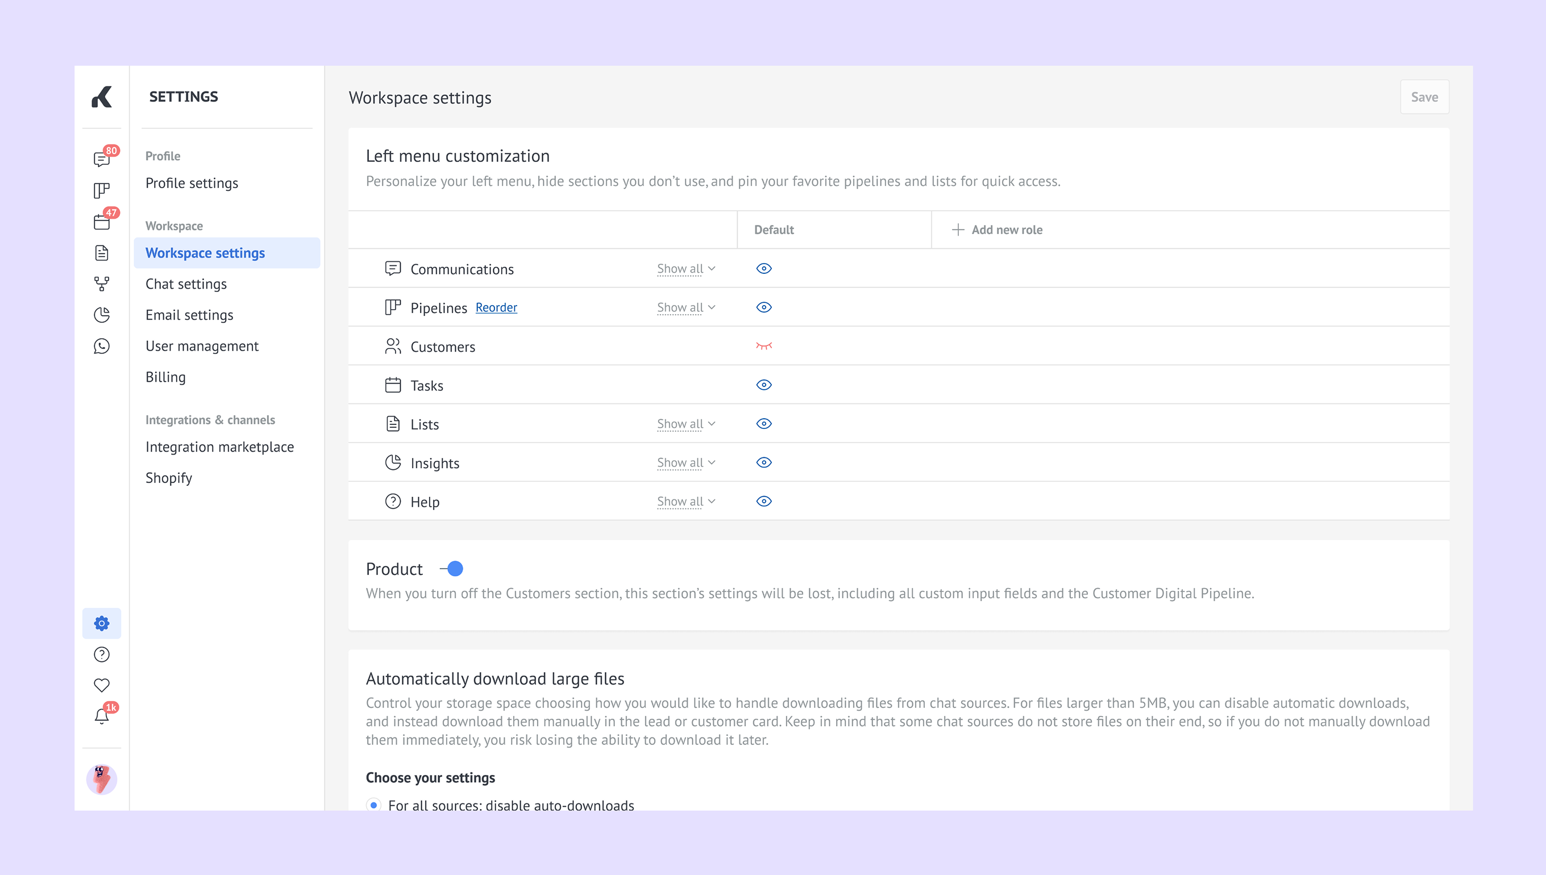Click the Reorder link next to Pipelines
Image resolution: width=1546 pixels, height=875 pixels.
click(496, 308)
